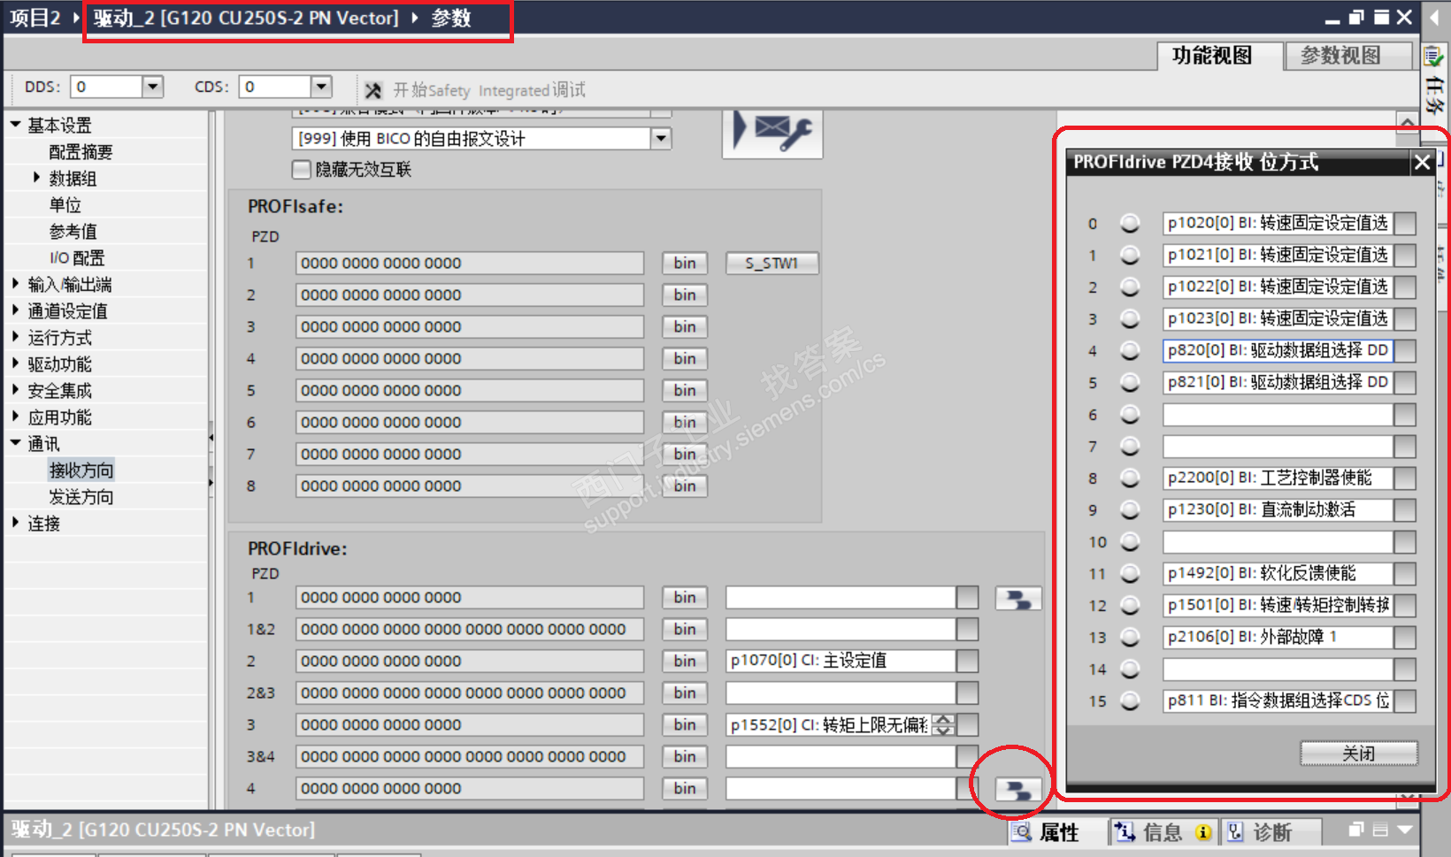Click interconnect square beside p1501[0] 转速/转矩控制转换
1451x857 pixels.
pyautogui.click(x=1405, y=606)
